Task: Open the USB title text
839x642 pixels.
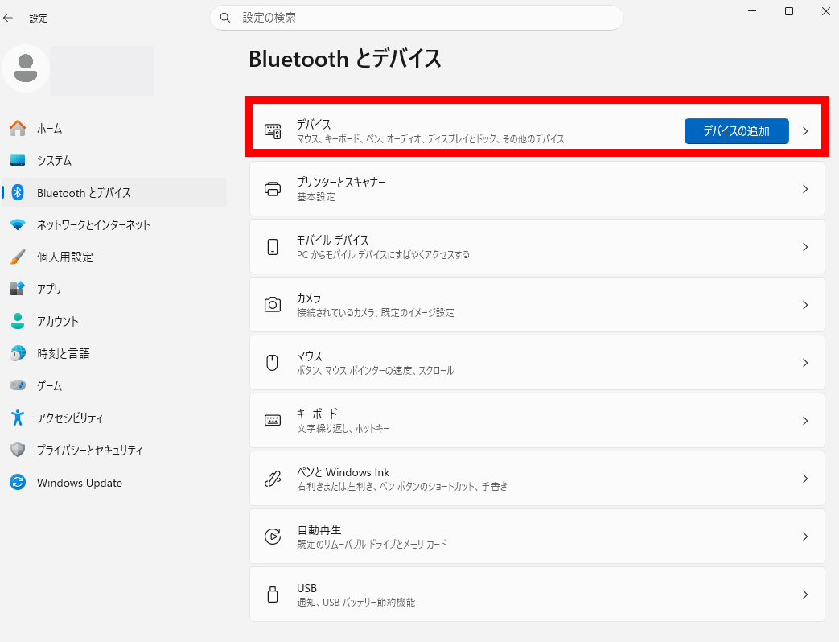Action: tap(306, 588)
